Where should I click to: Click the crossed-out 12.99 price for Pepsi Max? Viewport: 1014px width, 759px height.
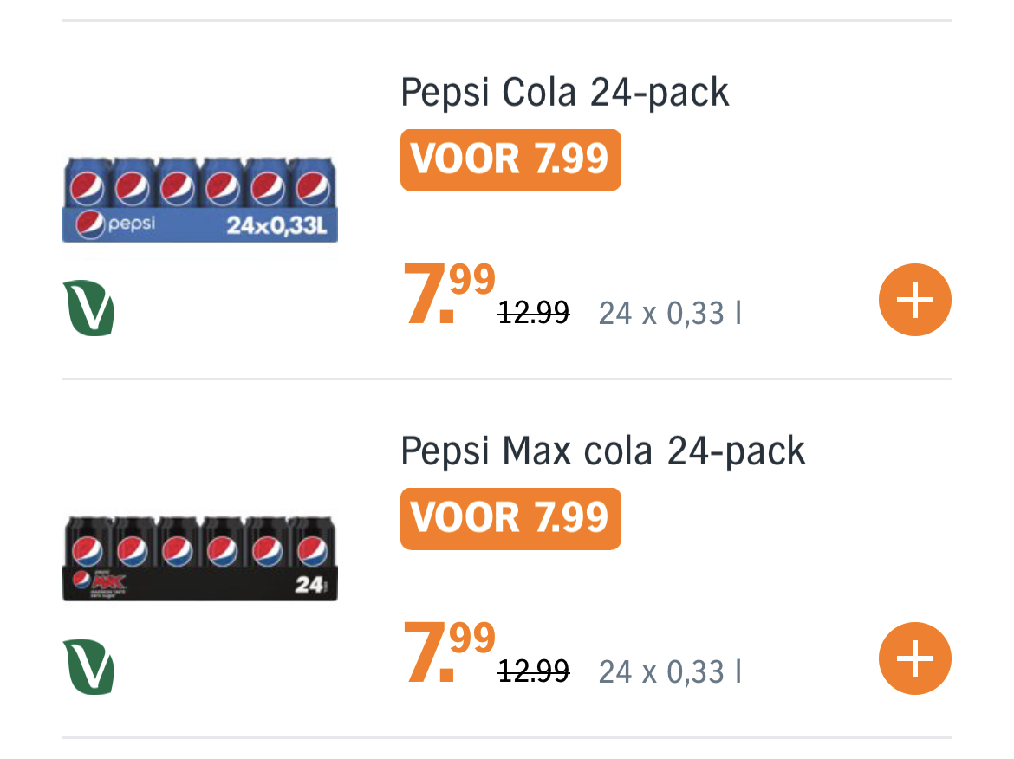click(534, 671)
